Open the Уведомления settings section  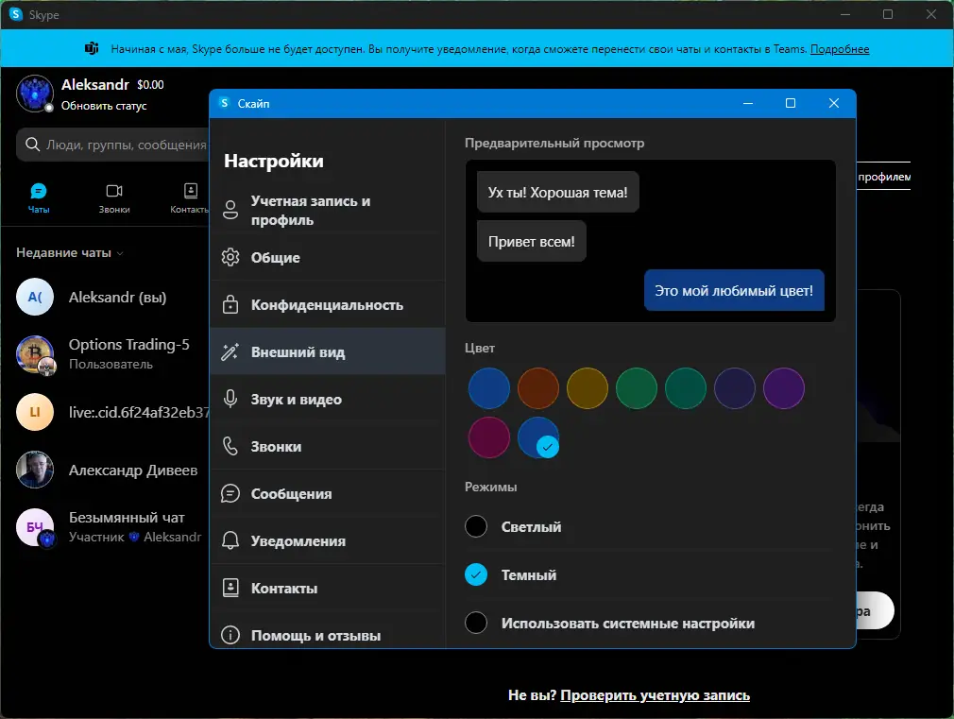tap(328, 540)
